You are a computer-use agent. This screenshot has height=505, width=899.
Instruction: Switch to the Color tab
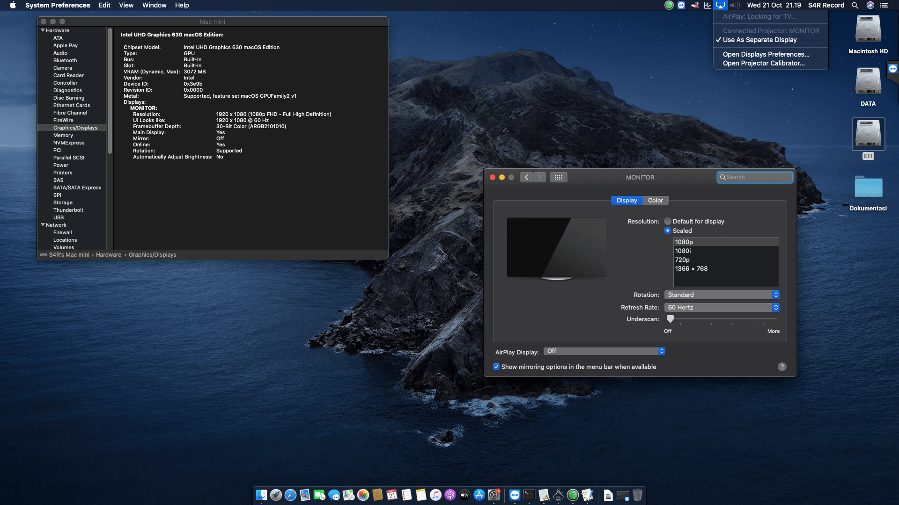click(655, 200)
